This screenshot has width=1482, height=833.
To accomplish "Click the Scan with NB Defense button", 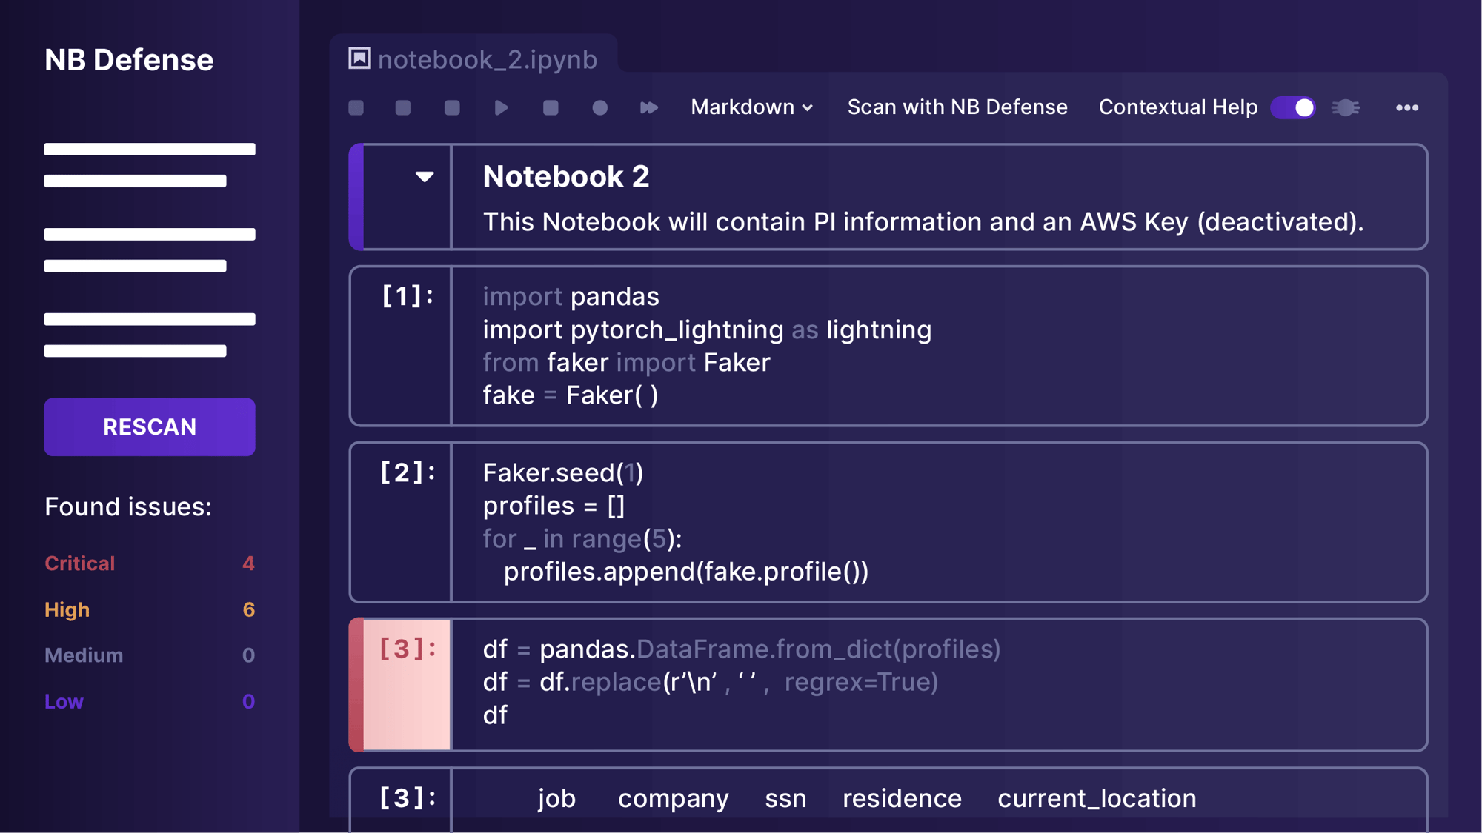I will click(957, 107).
